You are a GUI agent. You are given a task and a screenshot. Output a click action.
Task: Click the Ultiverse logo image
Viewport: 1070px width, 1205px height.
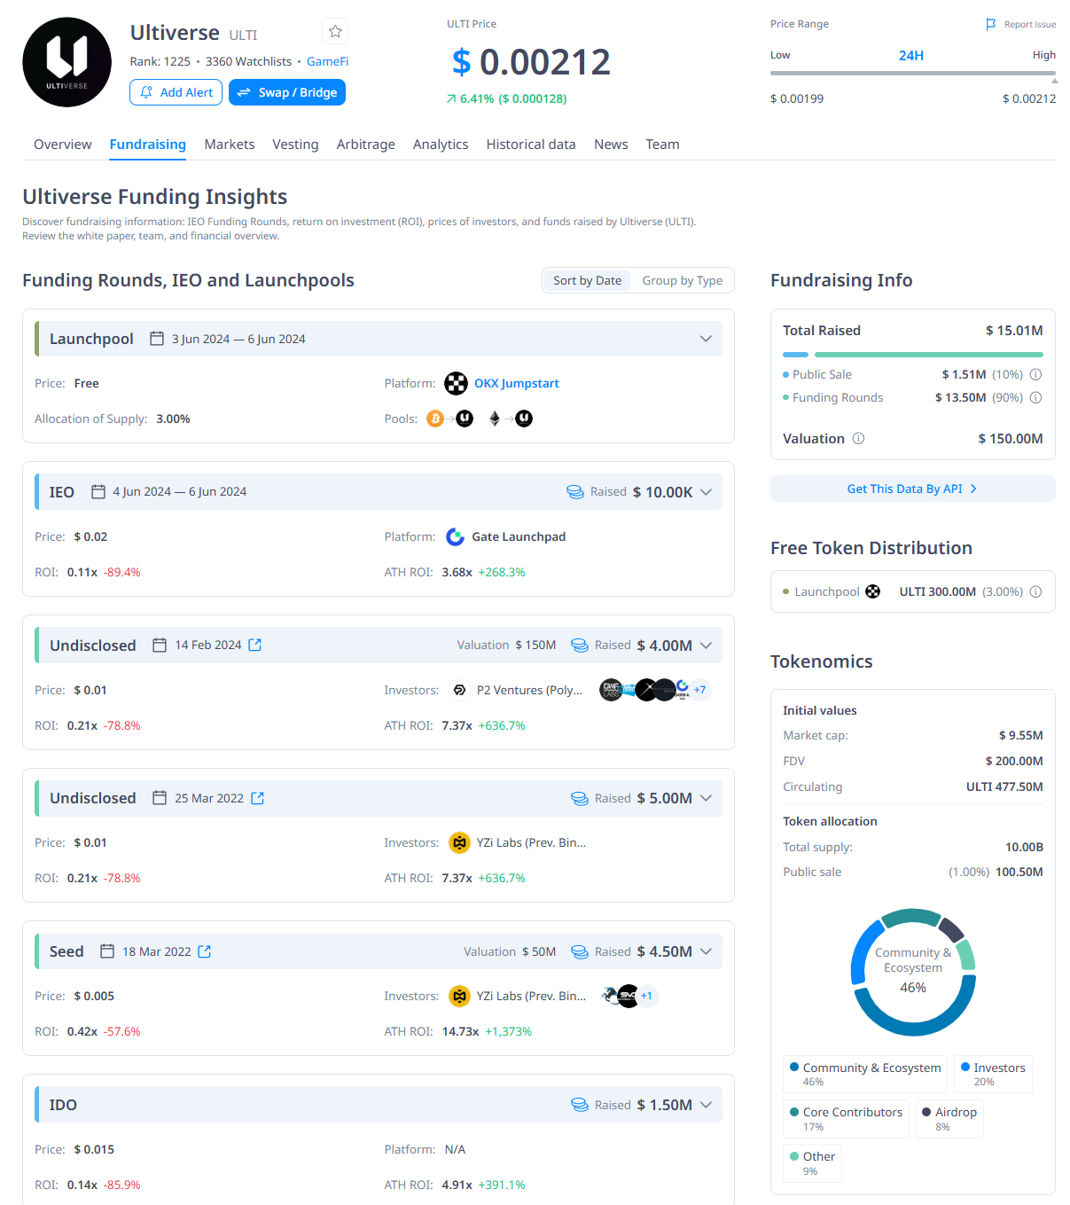pyautogui.click(x=67, y=62)
